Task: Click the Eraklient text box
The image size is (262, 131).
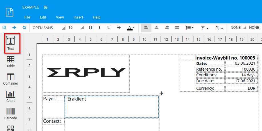Action: point(112,107)
